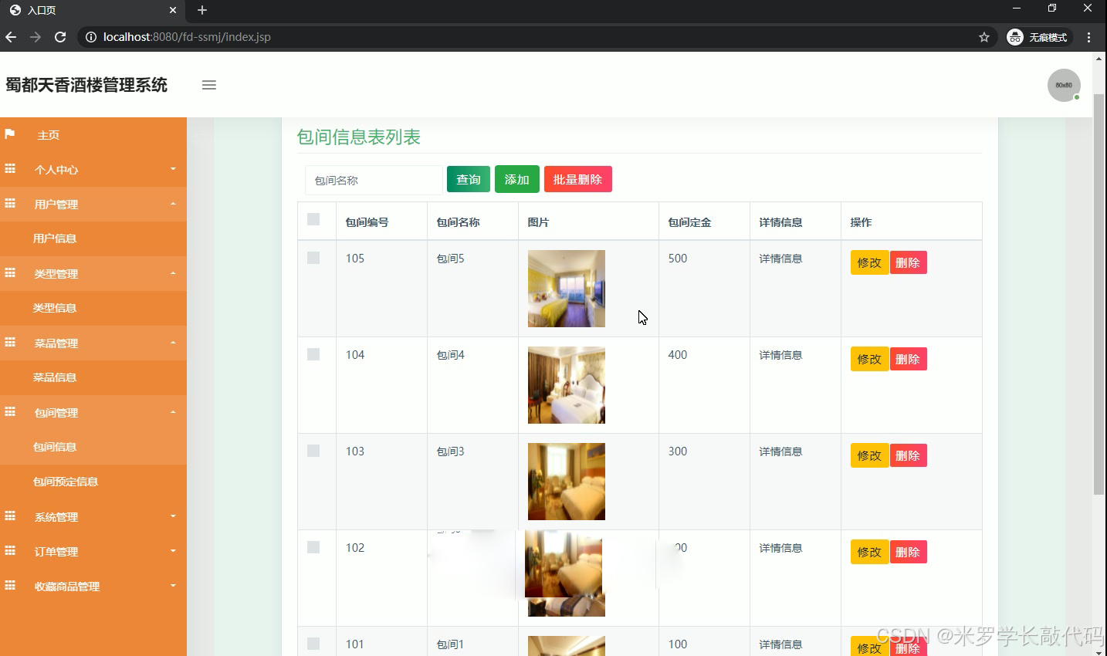
Task: Open the new tab plus button
Action: (202, 10)
